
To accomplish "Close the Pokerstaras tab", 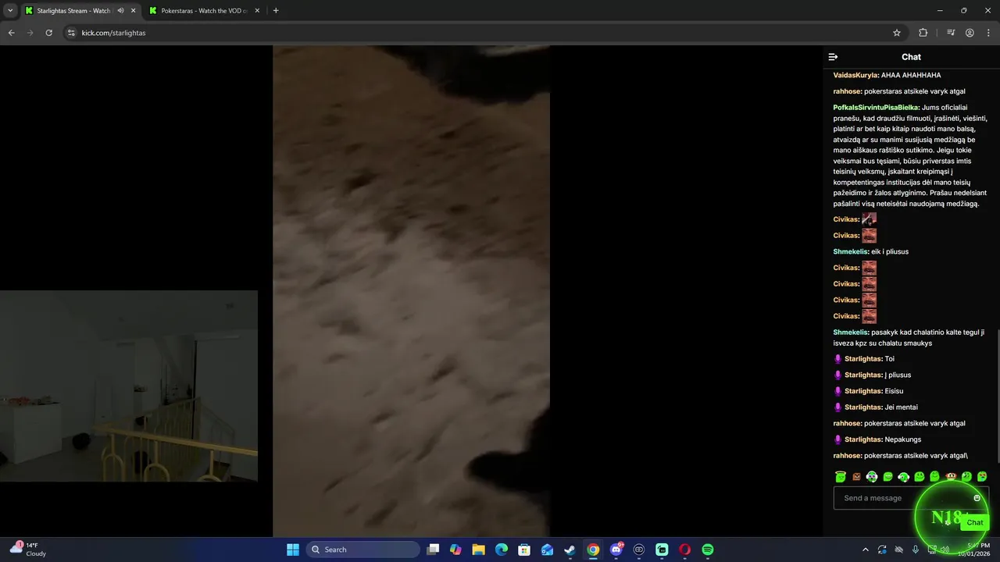I will [x=257, y=11].
